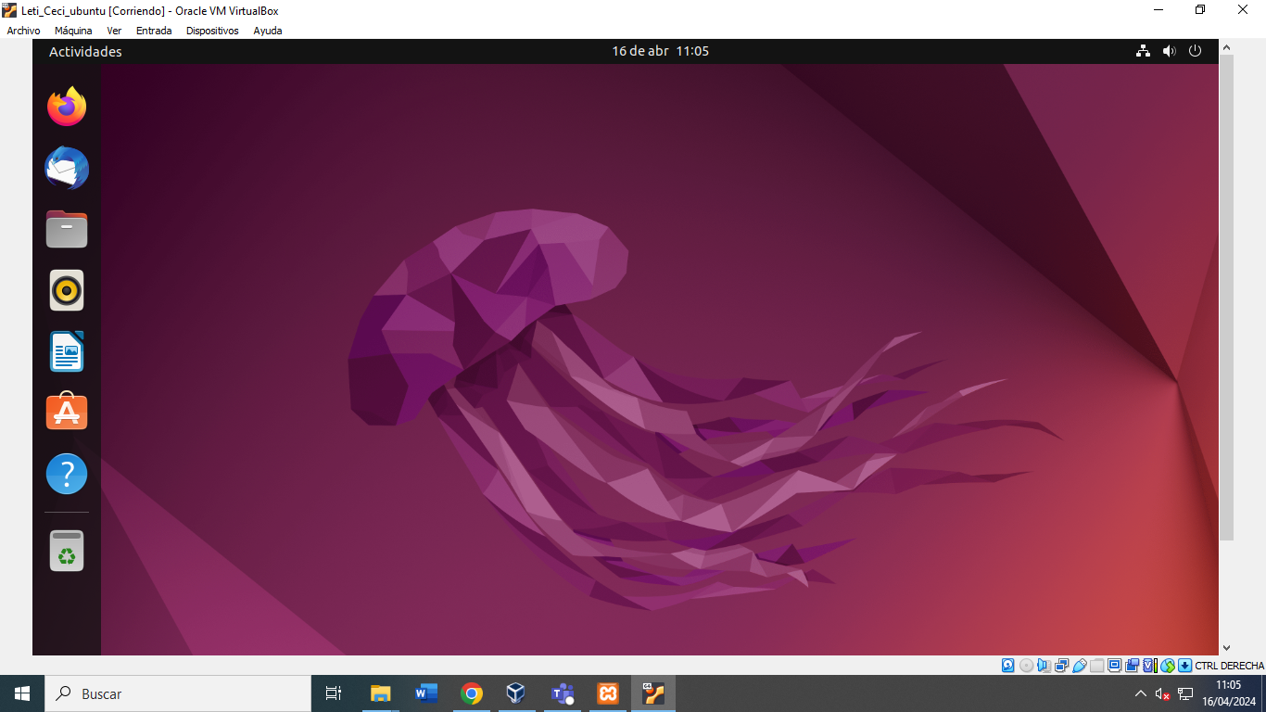Click the Windows Buscar search box
1266x712 pixels.
tap(176, 693)
